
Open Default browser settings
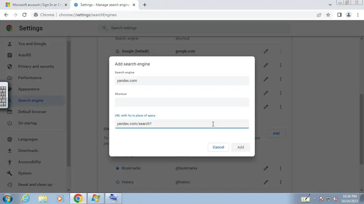point(32,112)
